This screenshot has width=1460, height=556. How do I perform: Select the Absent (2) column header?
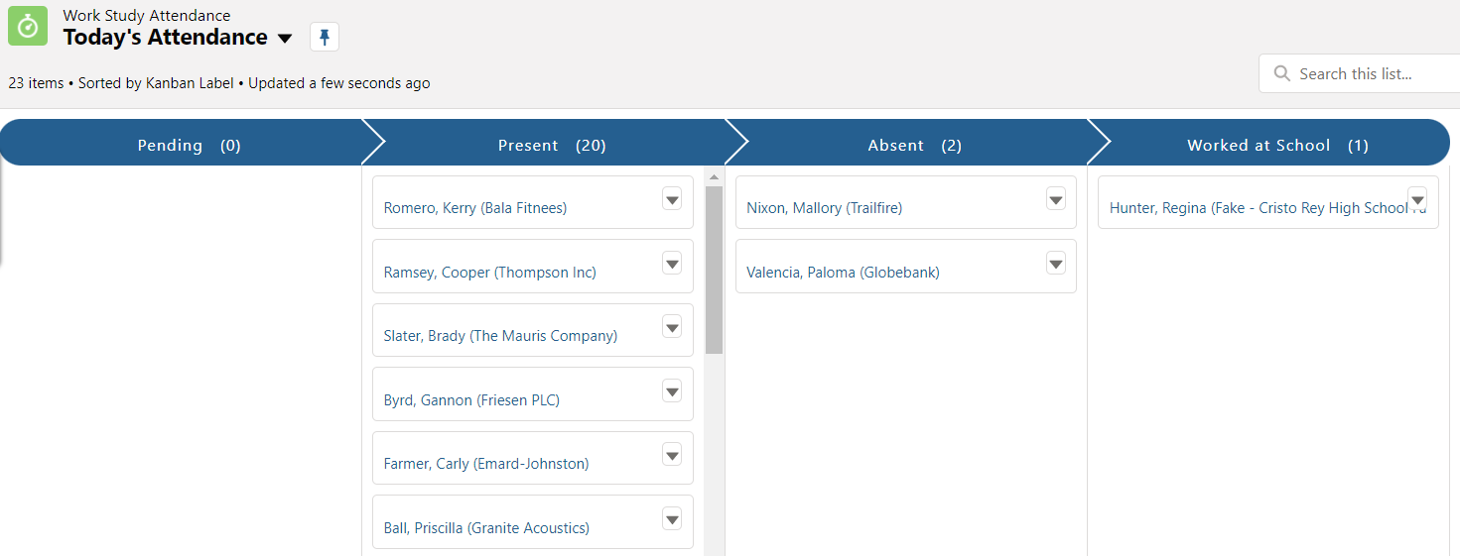[x=914, y=145]
